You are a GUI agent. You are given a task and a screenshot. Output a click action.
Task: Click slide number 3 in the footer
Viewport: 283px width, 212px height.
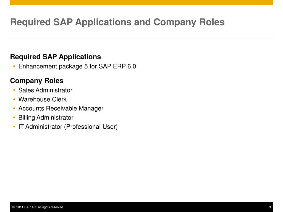tap(270, 207)
